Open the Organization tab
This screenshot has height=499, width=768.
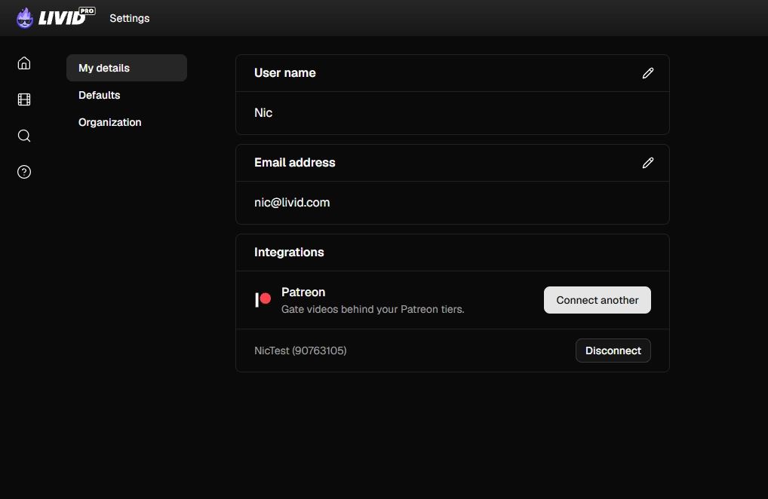[x=109, y=122]
